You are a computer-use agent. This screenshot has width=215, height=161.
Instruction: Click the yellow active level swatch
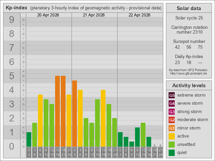[x=172, y=136]
